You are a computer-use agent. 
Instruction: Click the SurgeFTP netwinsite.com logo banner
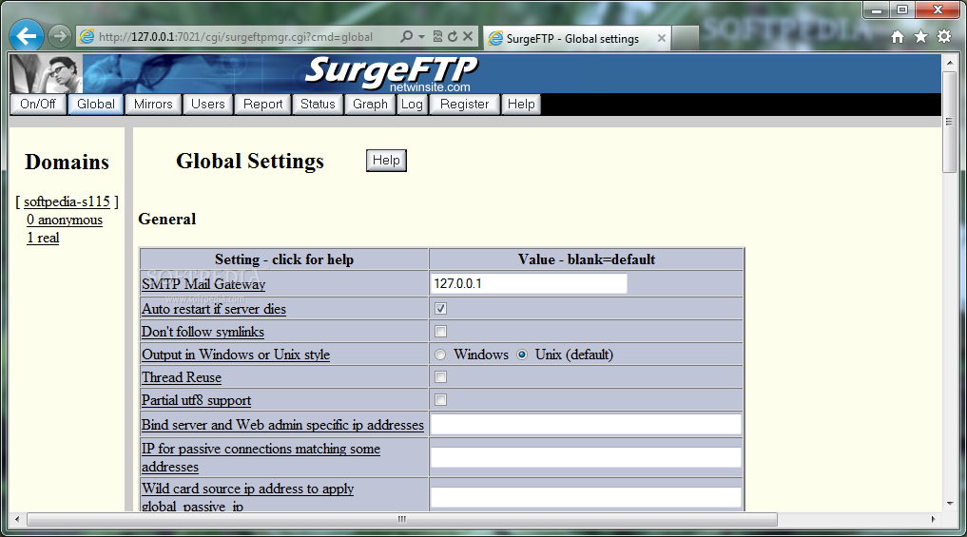pyautogui.click(x=391, y=74)
